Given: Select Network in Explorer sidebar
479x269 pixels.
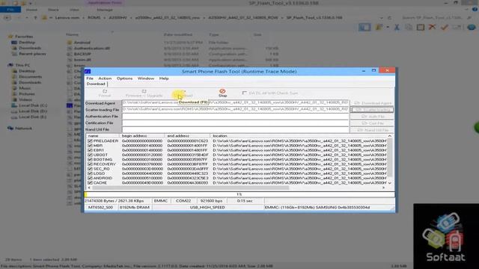Looking at the screenshot, I should [23, 129].
